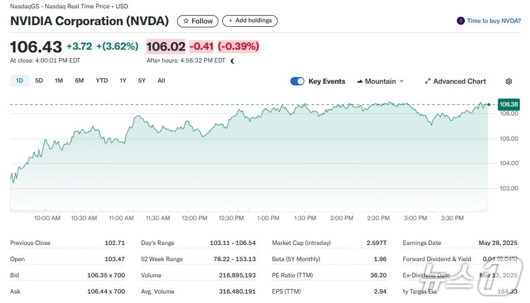Show the 6M chart range
530x303 pixels.
coord(79,81)
